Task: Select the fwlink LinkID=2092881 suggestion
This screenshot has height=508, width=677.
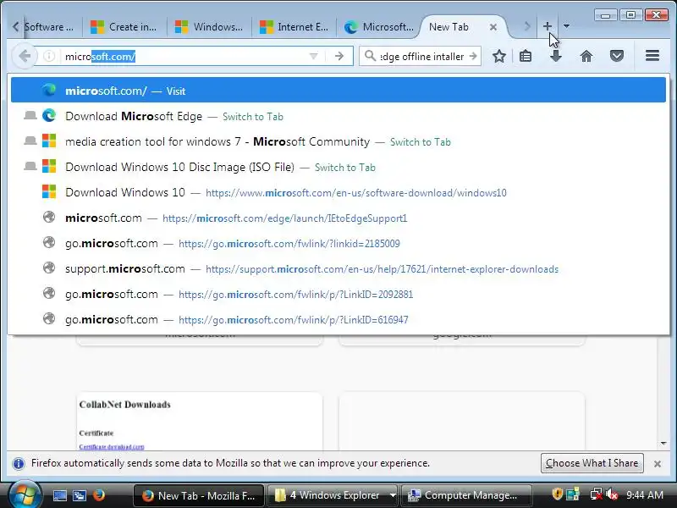Action: pyautogui.click(x=338, y=294)
